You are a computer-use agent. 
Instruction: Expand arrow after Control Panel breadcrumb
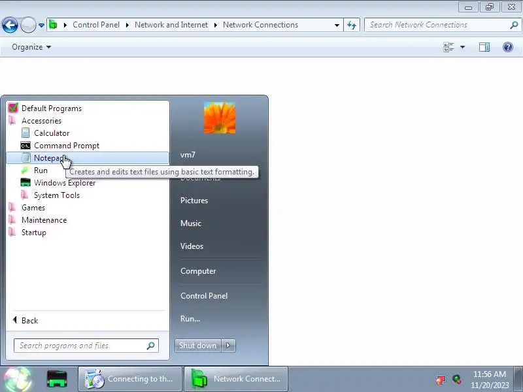tap(127, 25)
